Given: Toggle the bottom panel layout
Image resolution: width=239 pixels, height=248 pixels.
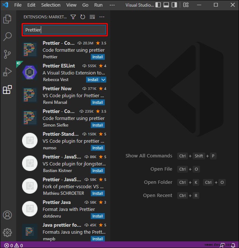Looking at the screenshot, I should (166, 5).
